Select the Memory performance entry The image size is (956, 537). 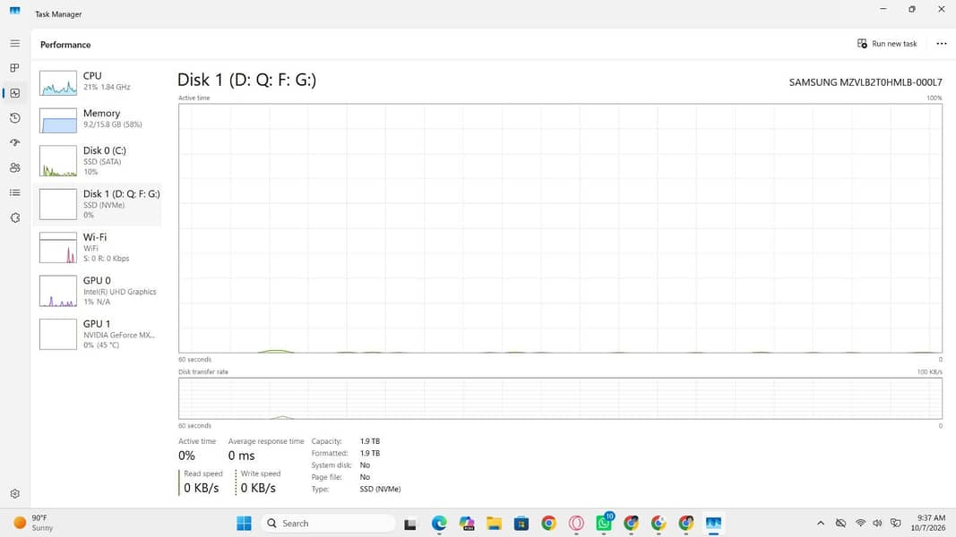[98, 120]
